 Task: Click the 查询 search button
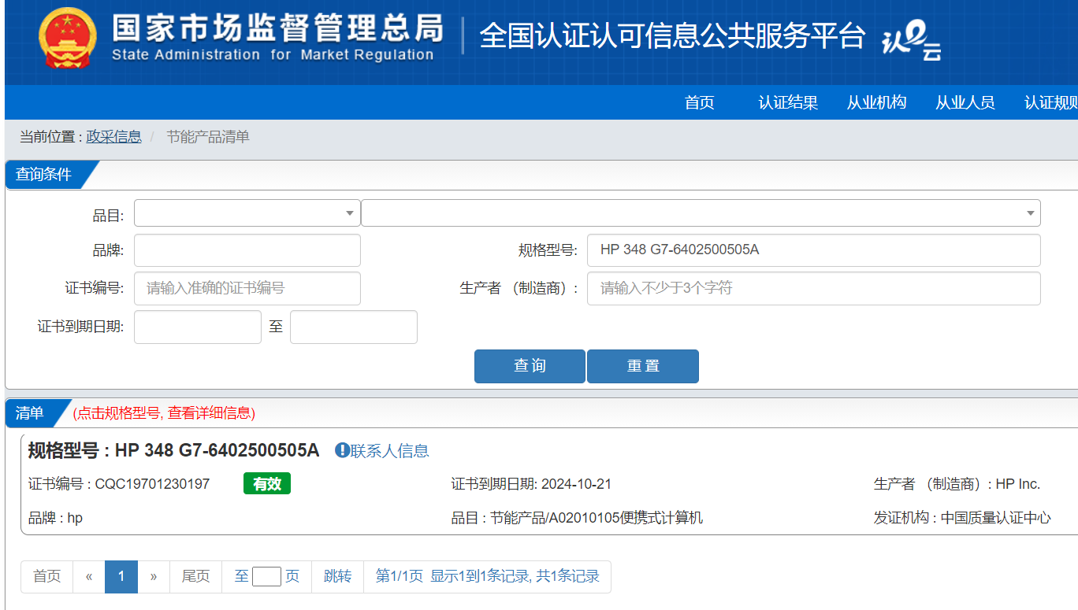pos(530,366)
